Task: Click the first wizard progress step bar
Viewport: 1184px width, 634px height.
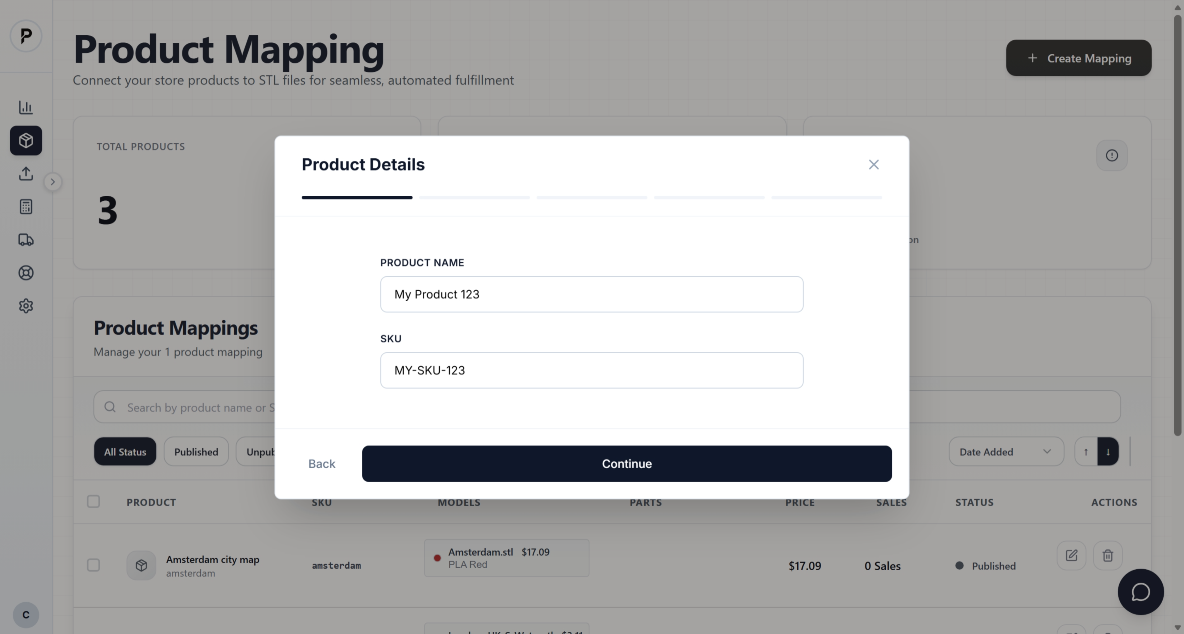Action: coord(357,198)
